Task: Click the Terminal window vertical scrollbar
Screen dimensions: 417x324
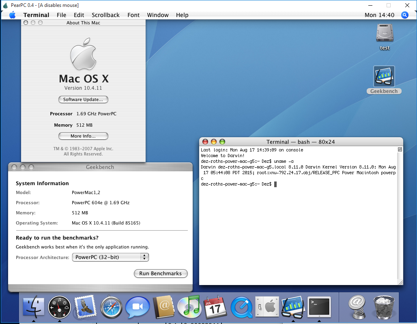Action: point(400,216)
